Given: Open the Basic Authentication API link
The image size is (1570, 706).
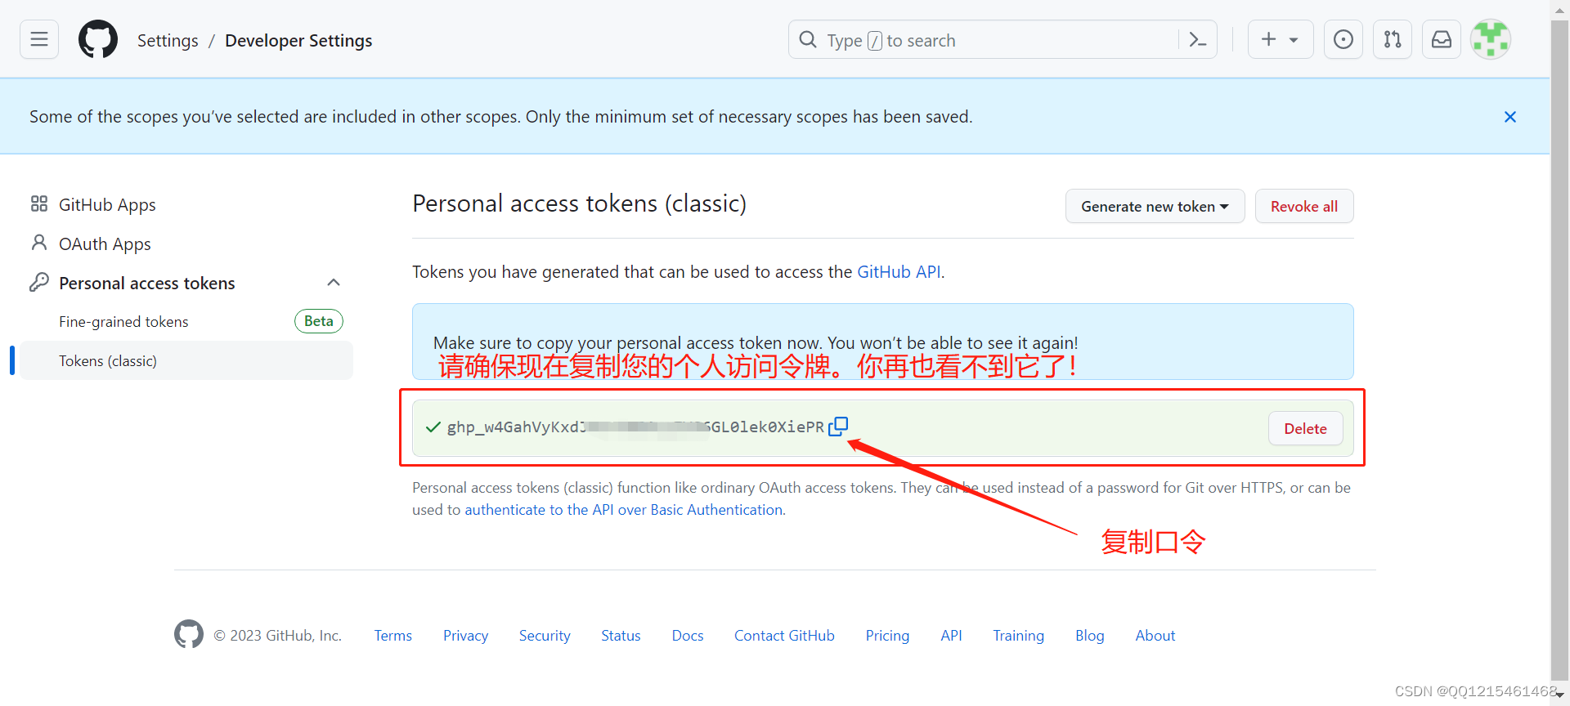Looking at the screenshot, I should [x=624, y=510].
